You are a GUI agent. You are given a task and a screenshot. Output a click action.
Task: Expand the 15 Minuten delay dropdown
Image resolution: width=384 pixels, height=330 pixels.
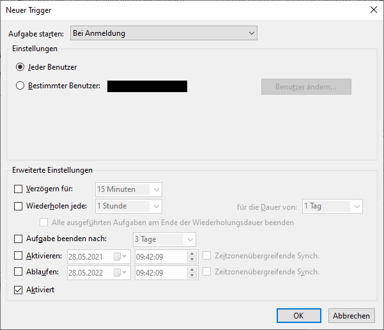click(157, 189)
